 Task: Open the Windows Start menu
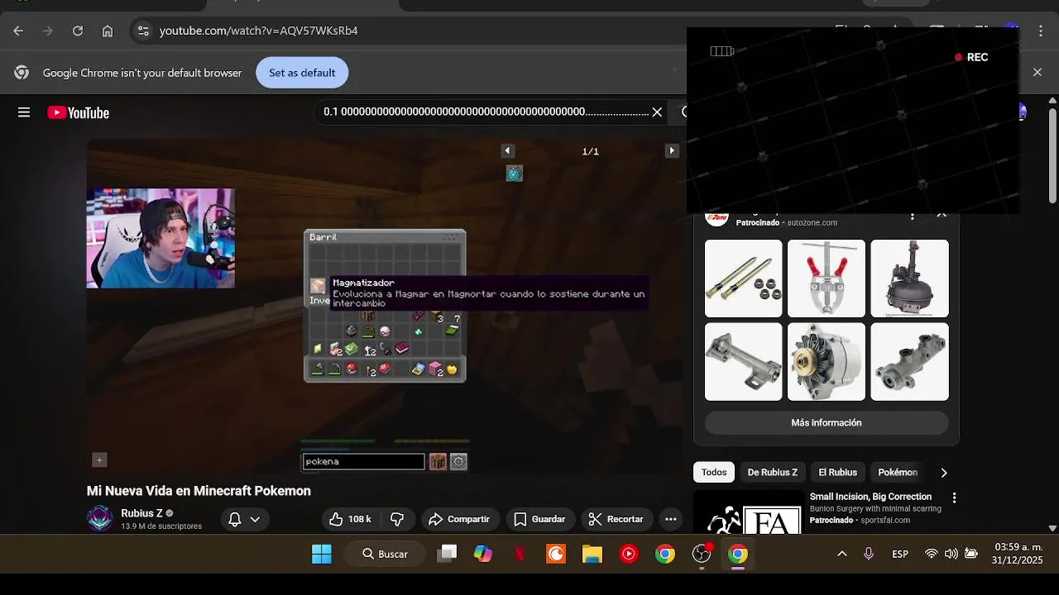pos(322,554)
